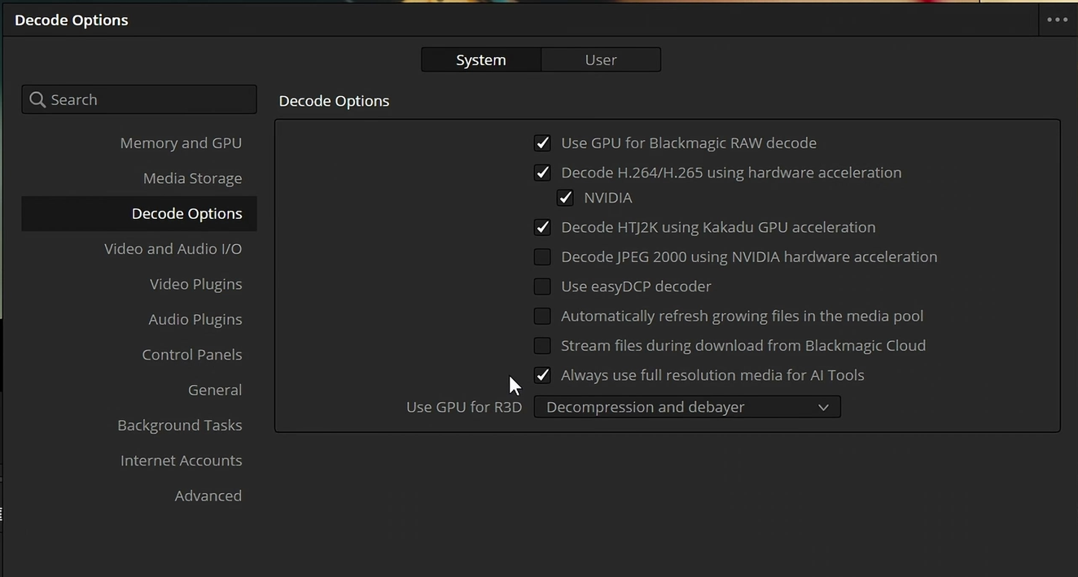Screen dimensions: 1078x577
Task: Open Memory and GPU settings
Action: click(x=181, y=143)
